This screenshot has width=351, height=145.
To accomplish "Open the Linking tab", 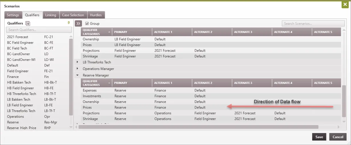I will point(51,15).
